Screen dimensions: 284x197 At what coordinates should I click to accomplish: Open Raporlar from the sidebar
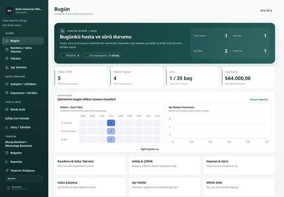(x=23, y=162)
